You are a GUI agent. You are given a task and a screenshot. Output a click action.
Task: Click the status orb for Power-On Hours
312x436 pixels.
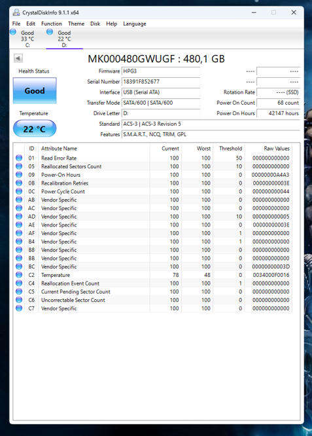pos(19,175)
